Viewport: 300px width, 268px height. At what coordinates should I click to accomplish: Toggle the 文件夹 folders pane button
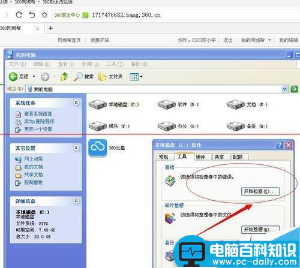[110, 77]
